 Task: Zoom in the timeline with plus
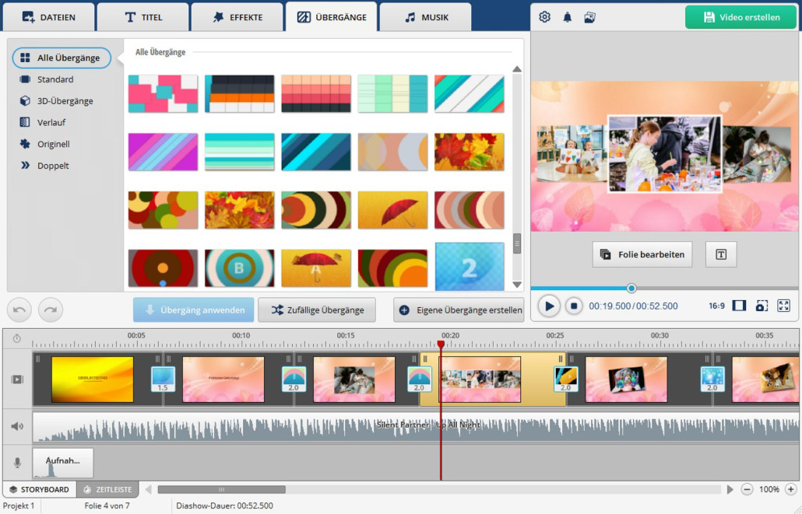click(x=790, y=489)
